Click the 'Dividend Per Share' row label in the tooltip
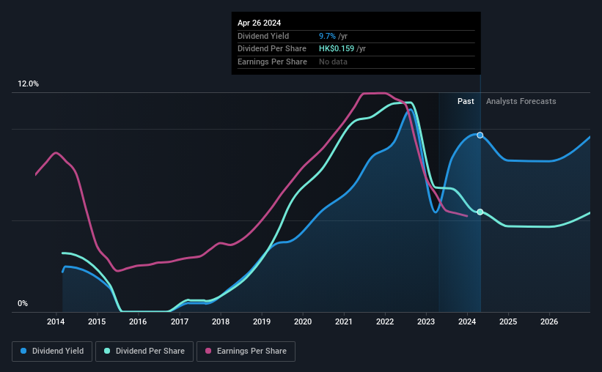This screenshot has height=372, width=602. pos(272,49)
